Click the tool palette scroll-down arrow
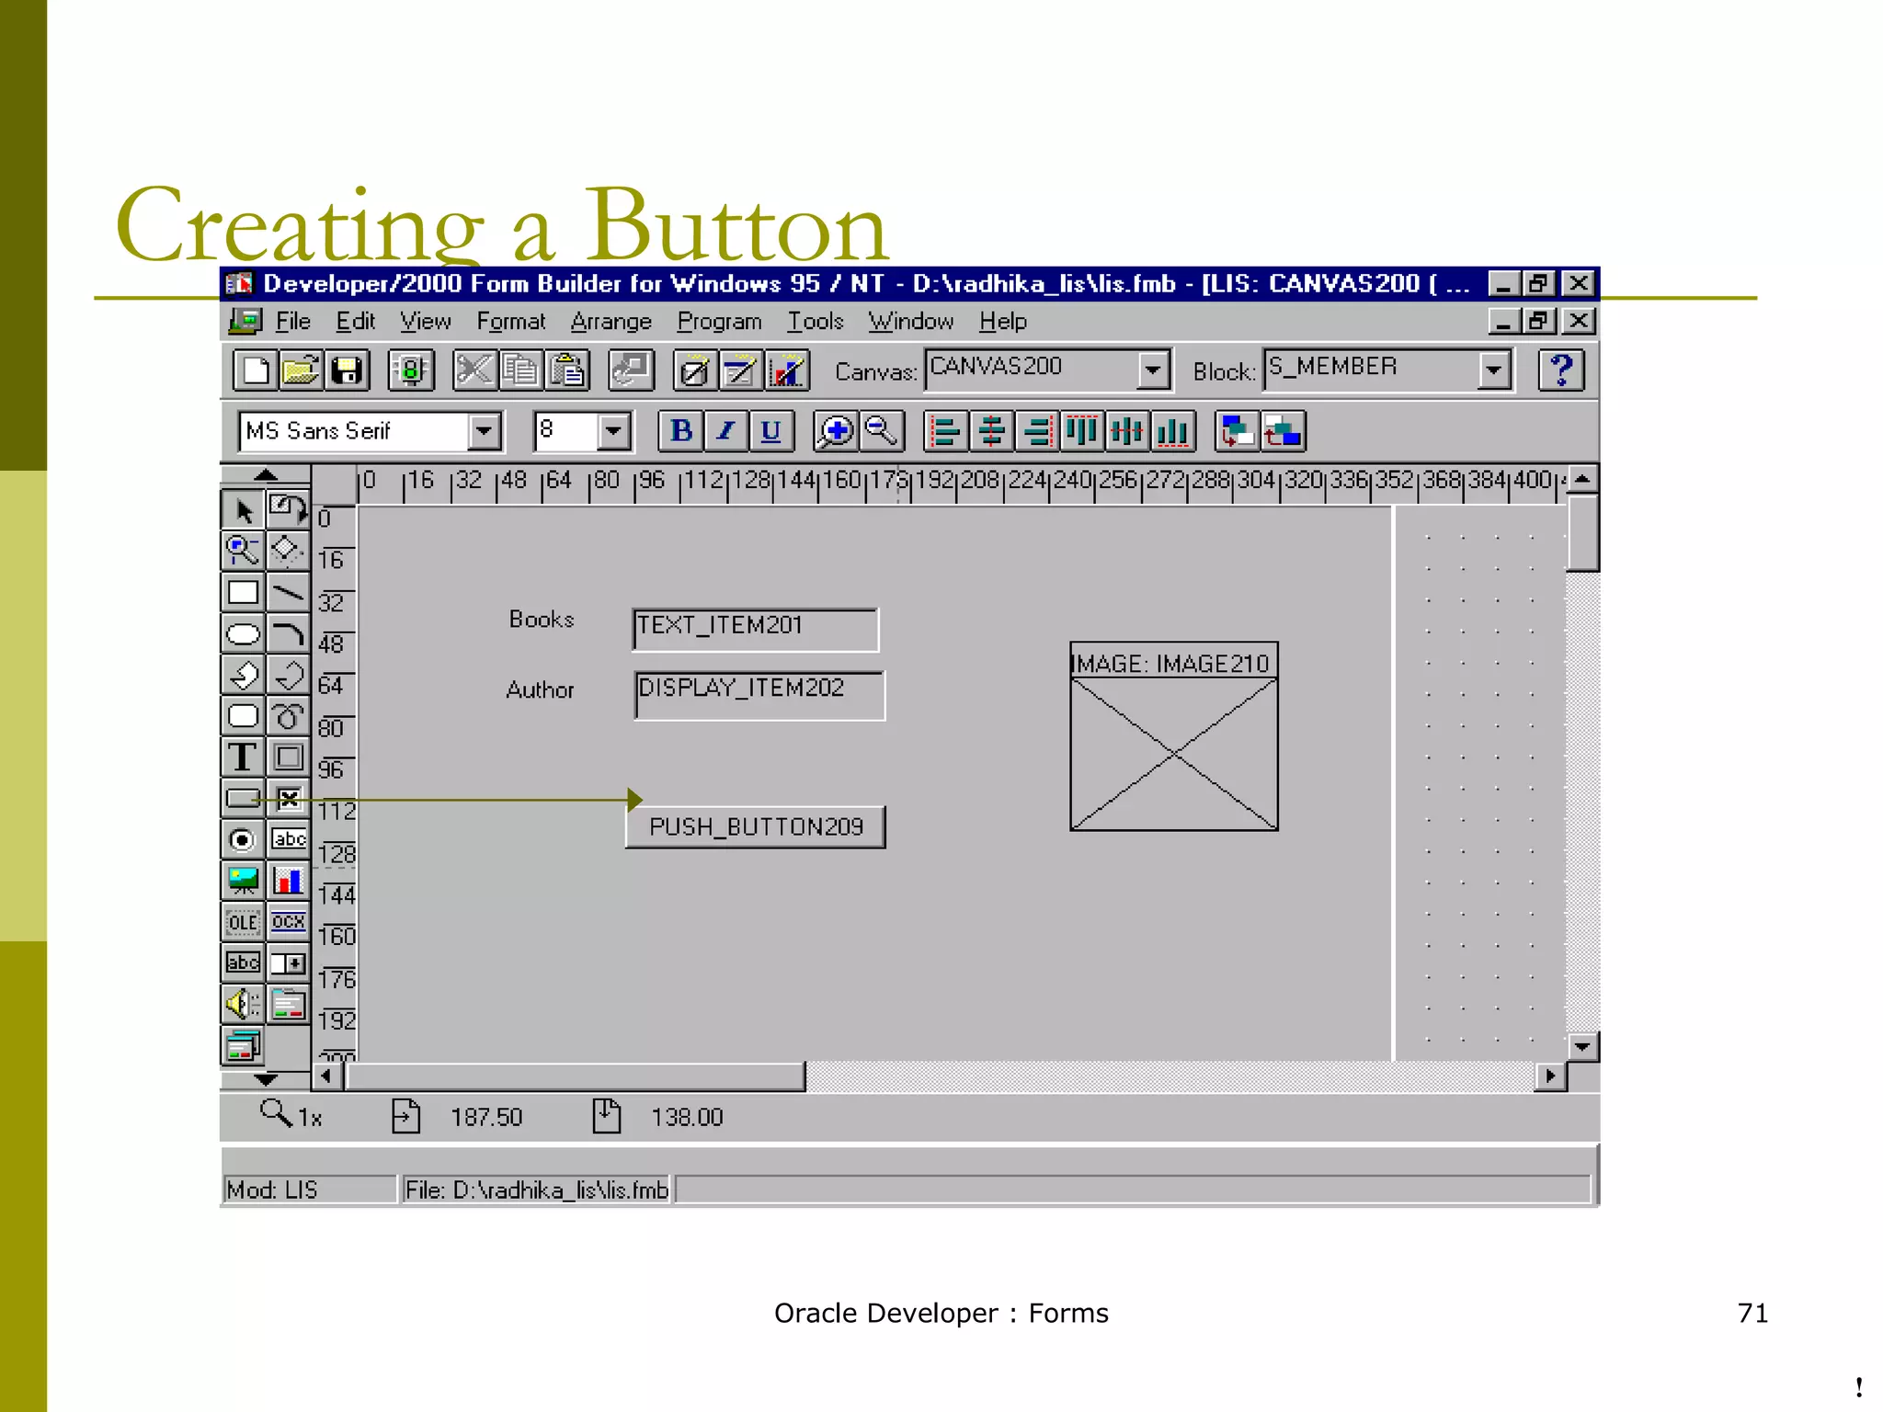 tap(266, 1079)
